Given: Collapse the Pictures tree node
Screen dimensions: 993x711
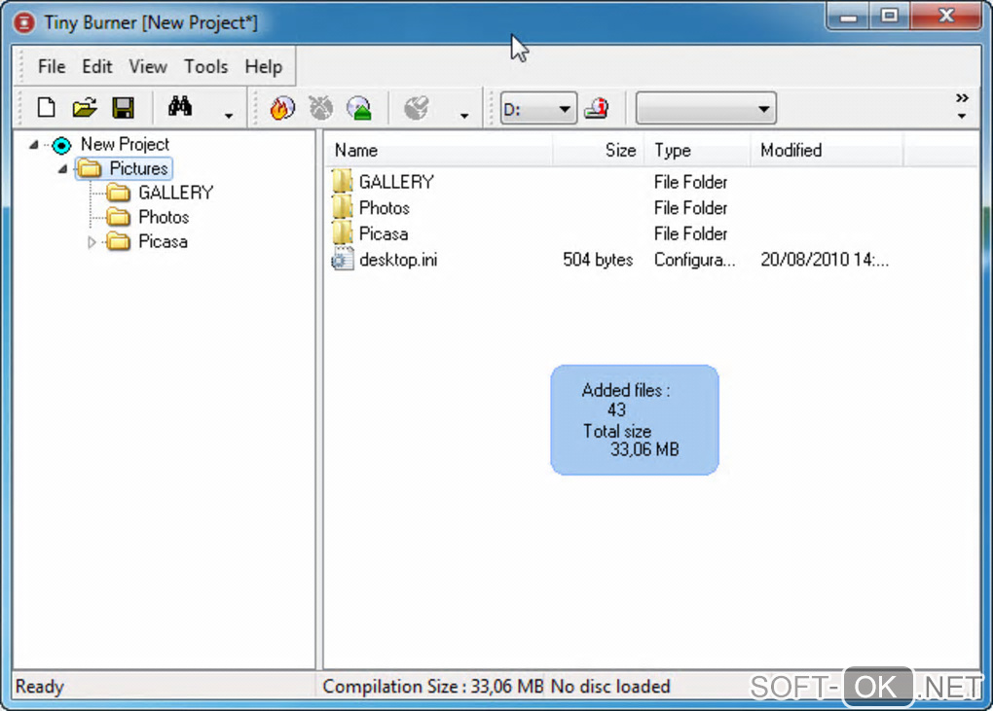Looking at the screenshot, I should tap(62, 169).
